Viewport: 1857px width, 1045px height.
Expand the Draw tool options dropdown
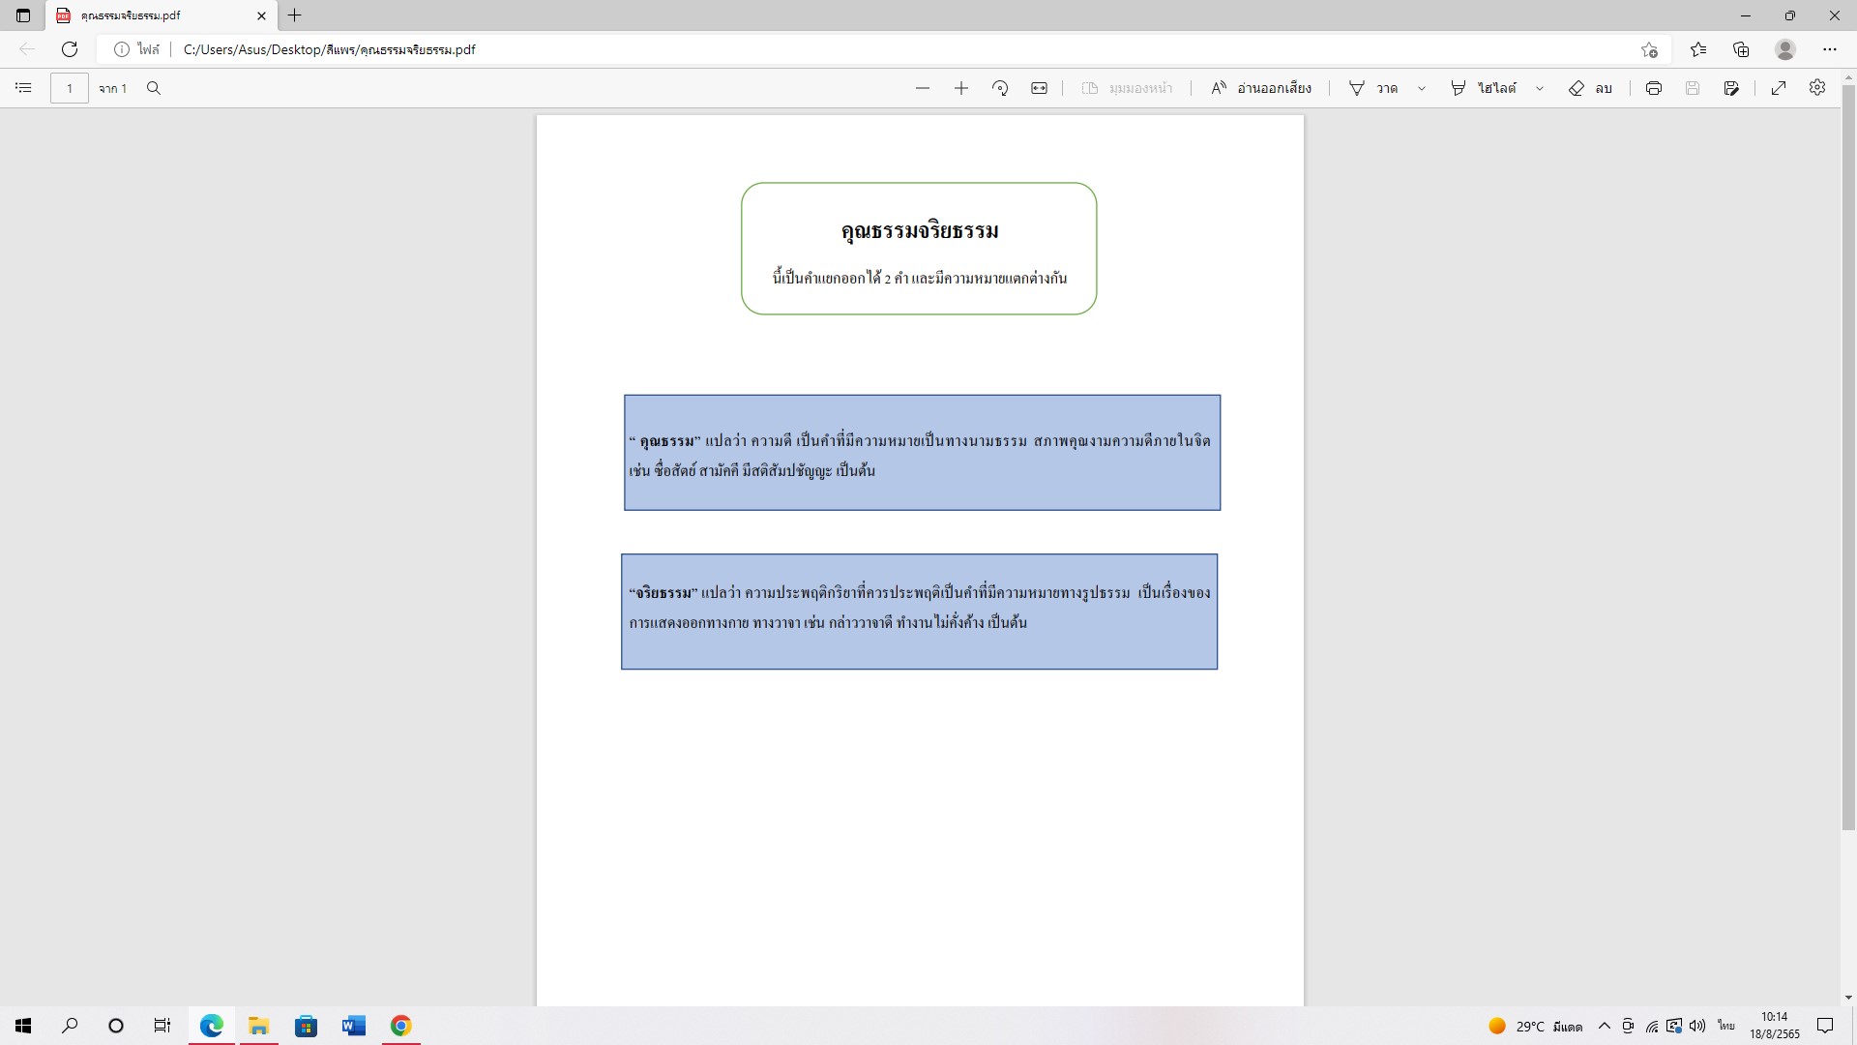point(1422,88)
